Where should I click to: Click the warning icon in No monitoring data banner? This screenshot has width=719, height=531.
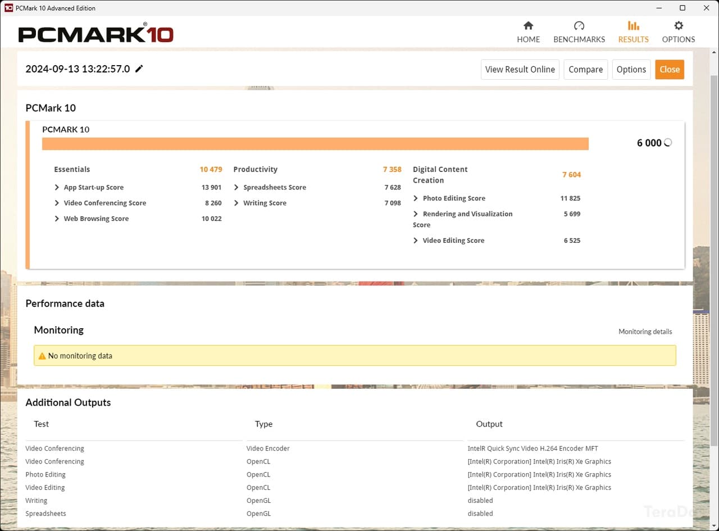42,356
